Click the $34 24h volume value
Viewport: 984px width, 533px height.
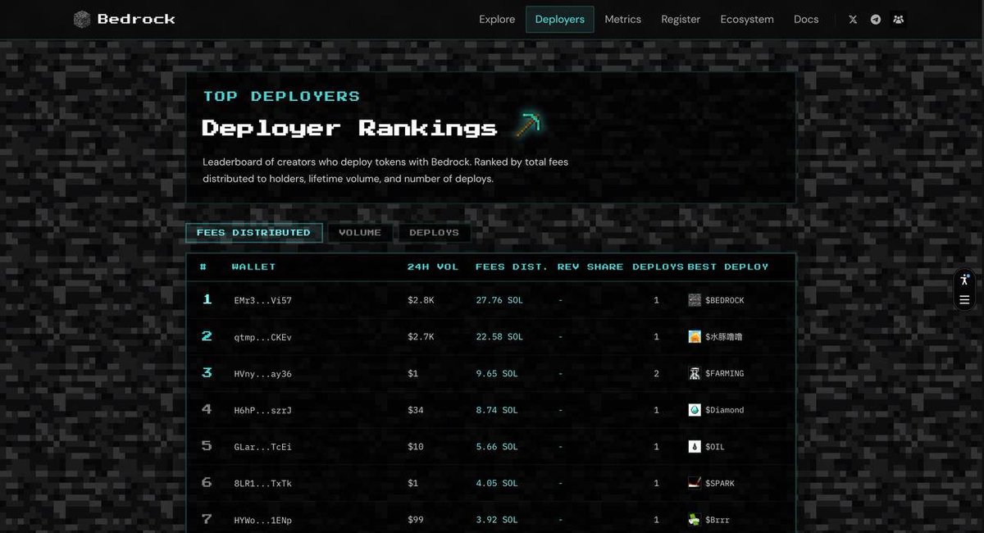coord(416,410)
